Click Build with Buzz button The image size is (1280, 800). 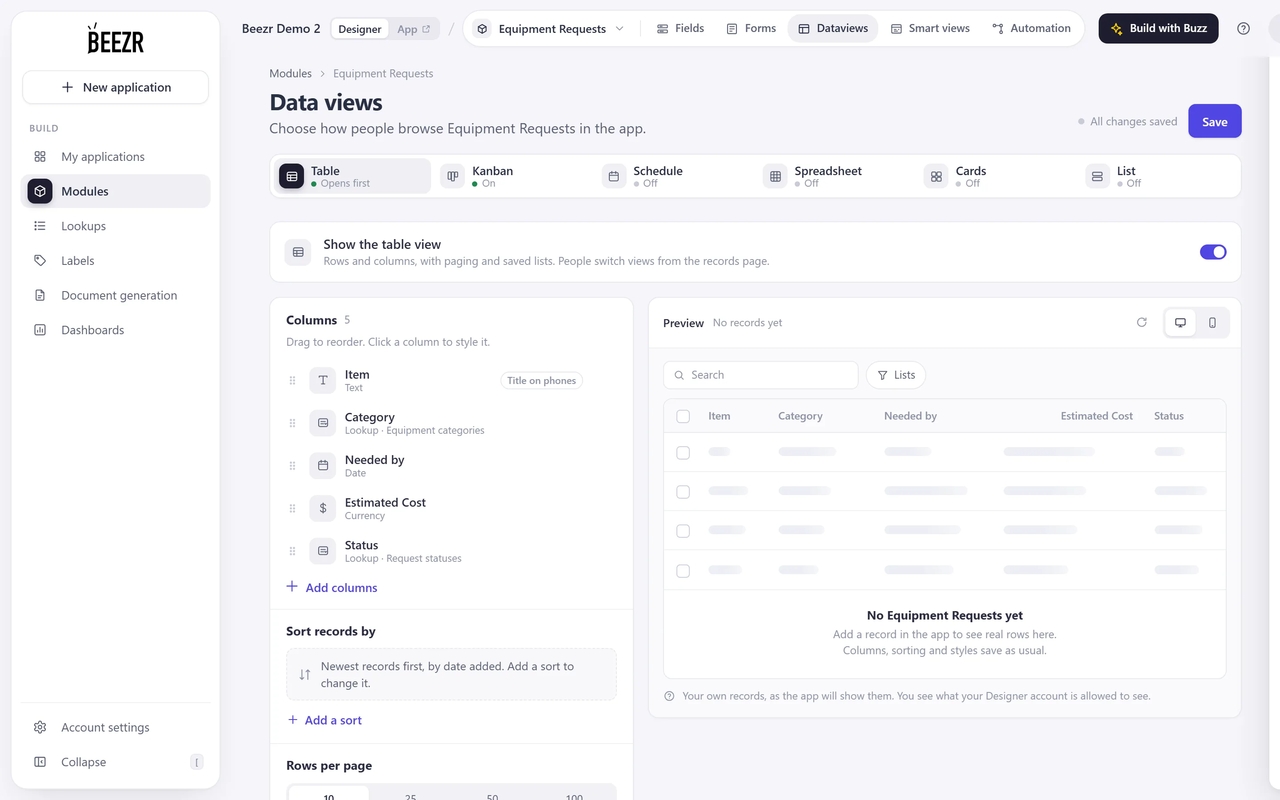pyautogui.click(x=1158, y=28)
